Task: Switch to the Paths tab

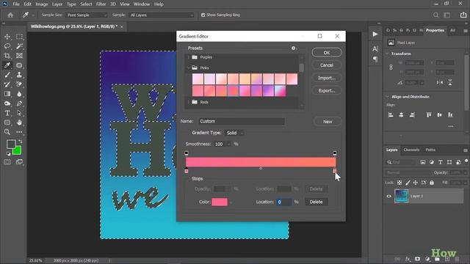Action: pyautogui.click(x=430, y=150)
